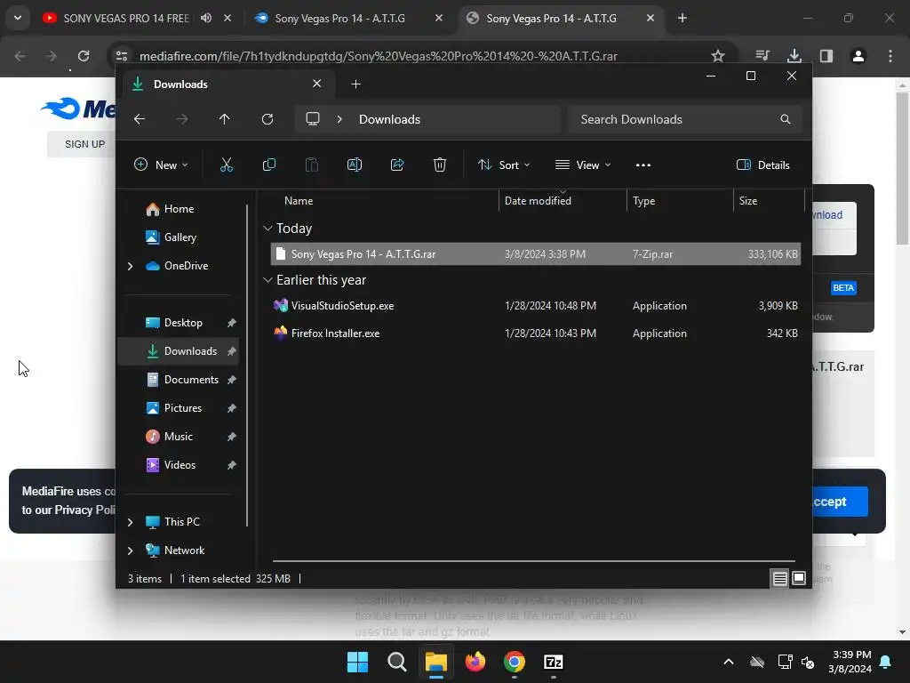Open Chrome three-dot menu
This screenshot has height=683, width=910.
click(x=890, y=56)
